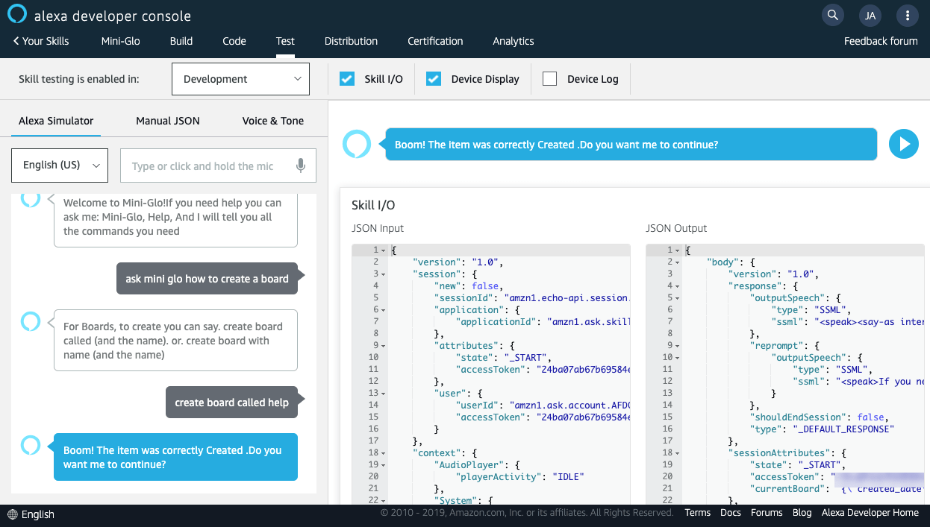Viewport: 930px width, 527px height.
Task: Click the Alexa ring icon beside the response bar
Action: pos(357,144)
